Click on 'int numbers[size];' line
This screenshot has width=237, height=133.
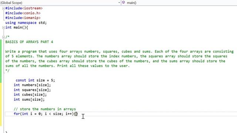click(32, 85)
